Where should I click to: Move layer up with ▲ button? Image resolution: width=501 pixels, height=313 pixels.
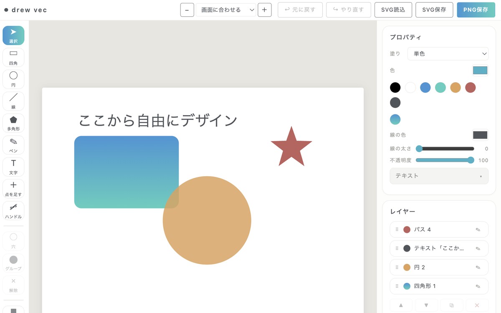401,305
